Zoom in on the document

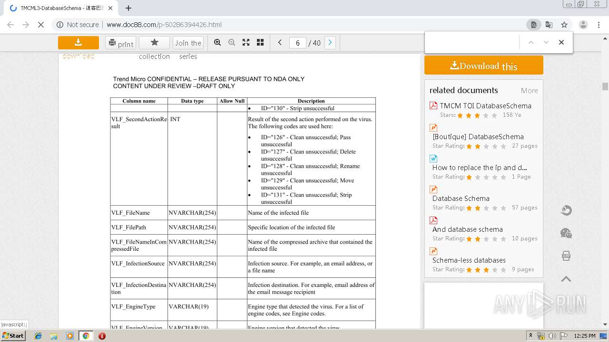pos(217,43)
